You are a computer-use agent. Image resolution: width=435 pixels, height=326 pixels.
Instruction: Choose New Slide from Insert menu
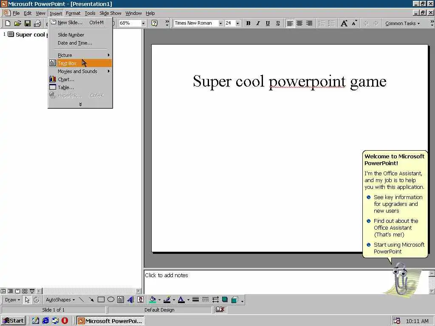(80, 23)
